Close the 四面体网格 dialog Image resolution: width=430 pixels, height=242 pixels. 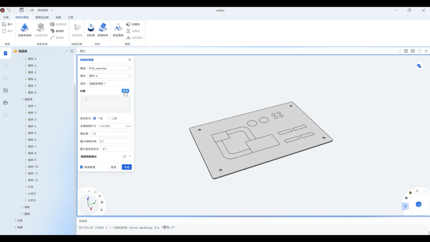tap(130, 60)
